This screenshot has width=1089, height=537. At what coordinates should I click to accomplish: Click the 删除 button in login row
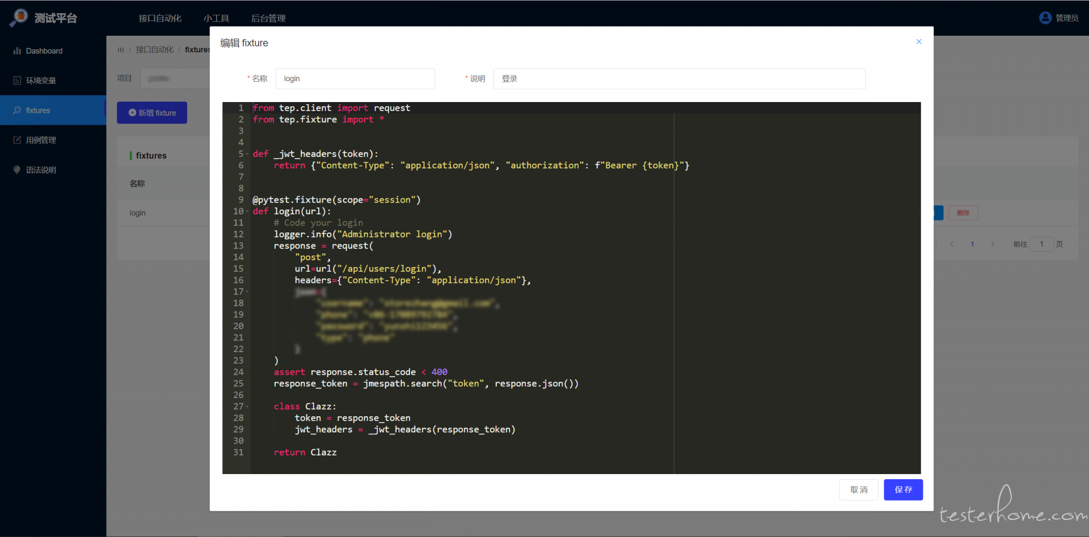[x=963, y=213]
